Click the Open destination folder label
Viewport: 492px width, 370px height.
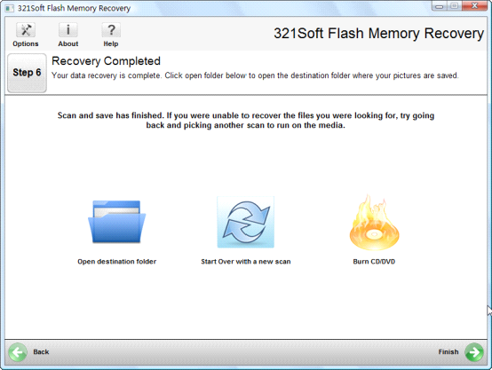pos(116,262)
